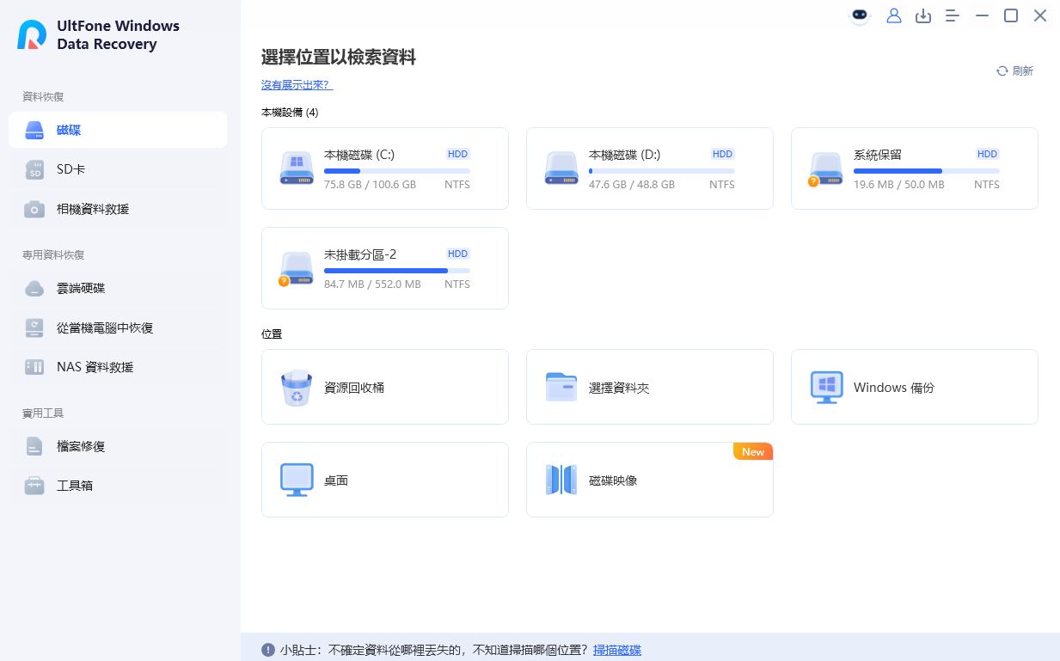Select the 本機磁碟 (C:) drive card
This screenshot has width=1060, height=661.
tap(385, 168)
